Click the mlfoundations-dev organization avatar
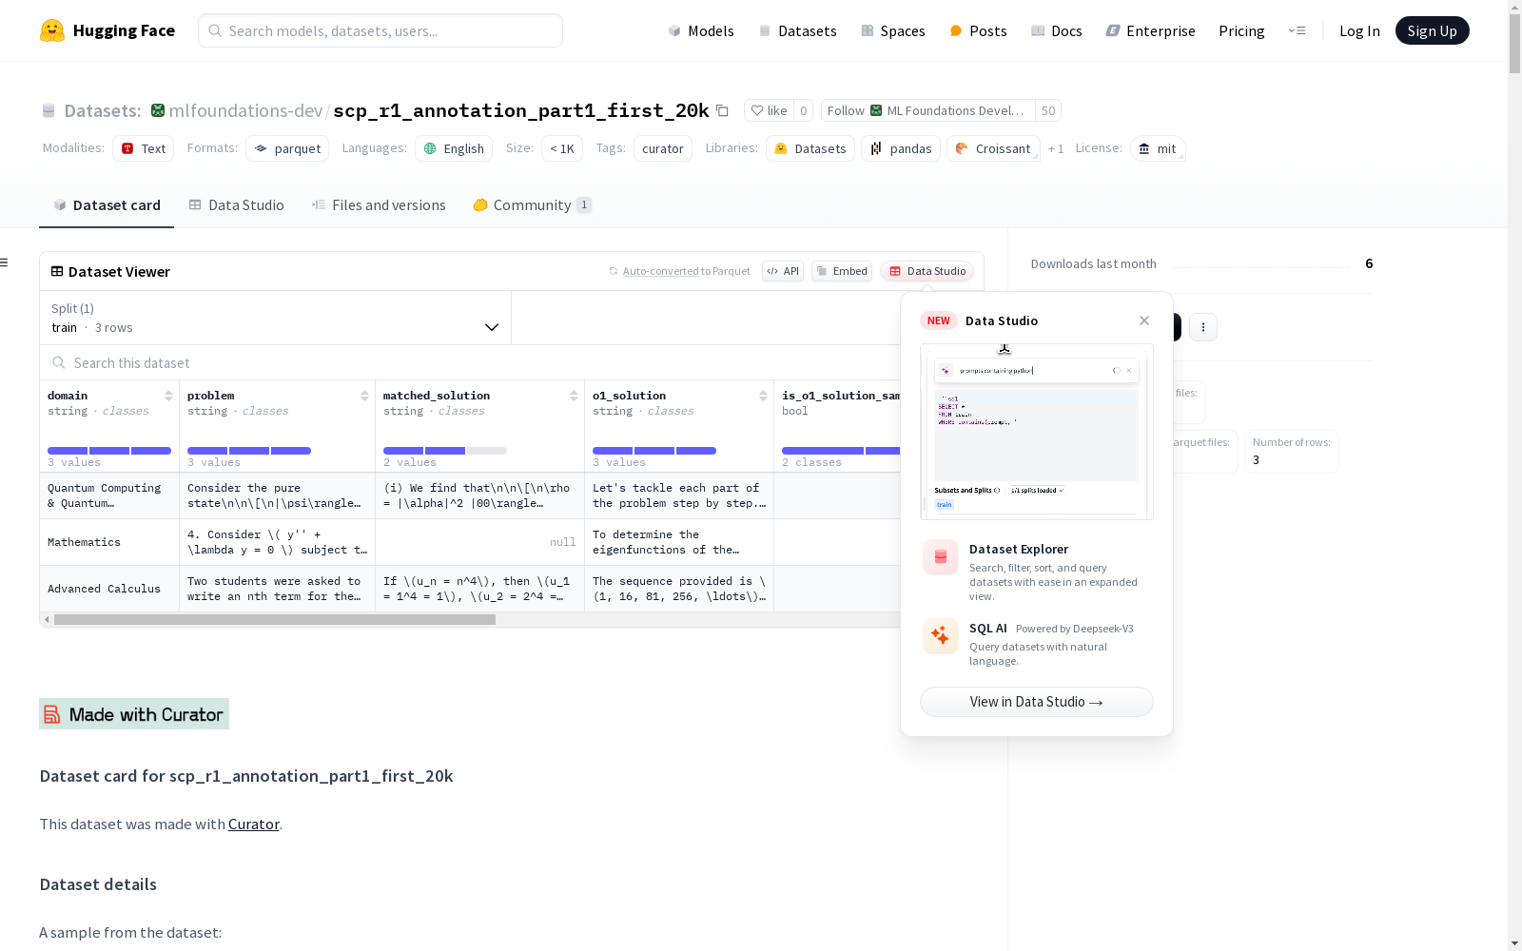This screenshot has height=951, width=1522. [x=158, y=110]
